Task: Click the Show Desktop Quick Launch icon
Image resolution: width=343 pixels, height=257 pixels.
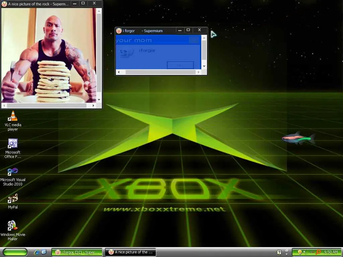Action: pos(44,252)
